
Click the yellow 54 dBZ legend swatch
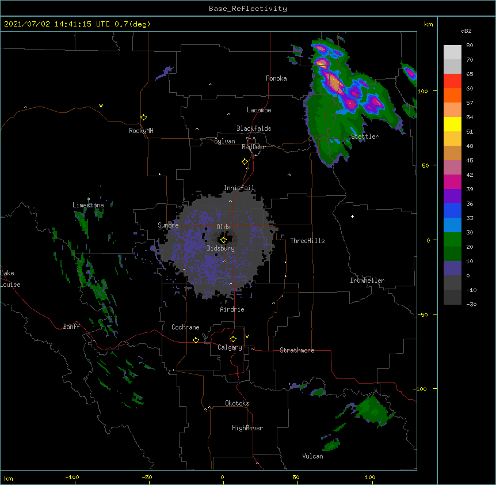click(x=452, y=124)
